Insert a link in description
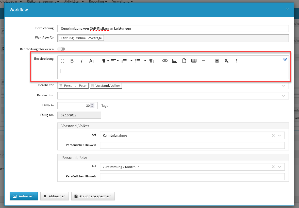The width and height of the screenshot is (299, 208). pyautogui.click(x=165, y=61)
